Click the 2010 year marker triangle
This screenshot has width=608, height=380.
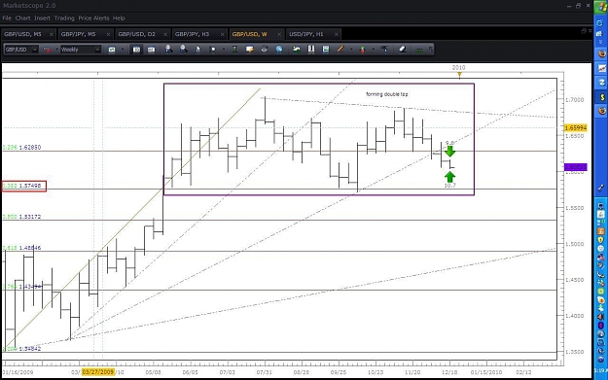tap(459, 74)
